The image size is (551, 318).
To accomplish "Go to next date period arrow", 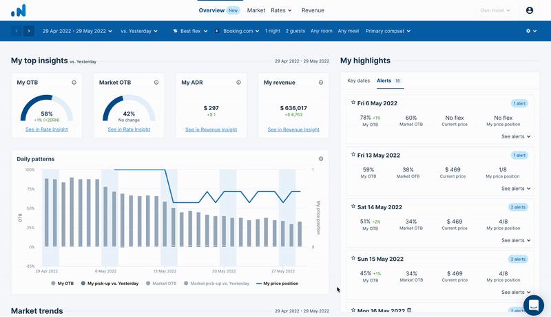I will 29,31.
